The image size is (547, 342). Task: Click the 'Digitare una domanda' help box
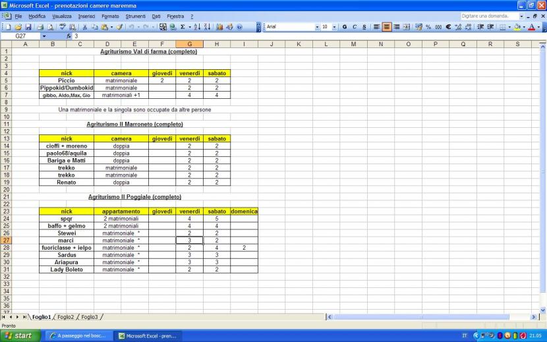click(x=488, y=16)
